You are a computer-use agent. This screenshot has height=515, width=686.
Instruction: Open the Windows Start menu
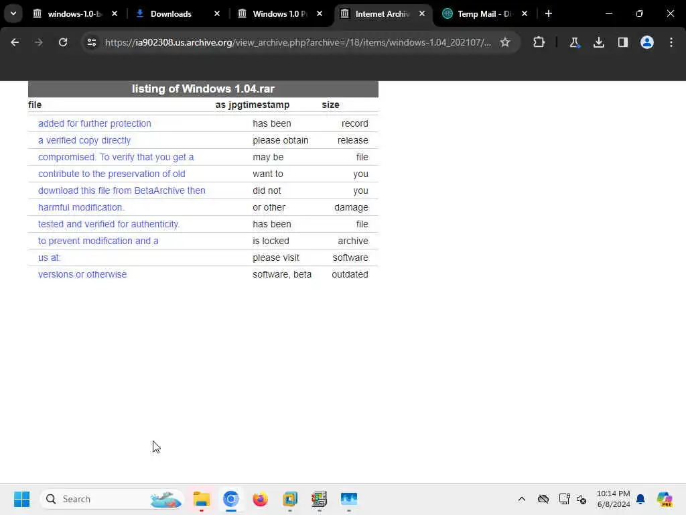click(x=21, y=499)
